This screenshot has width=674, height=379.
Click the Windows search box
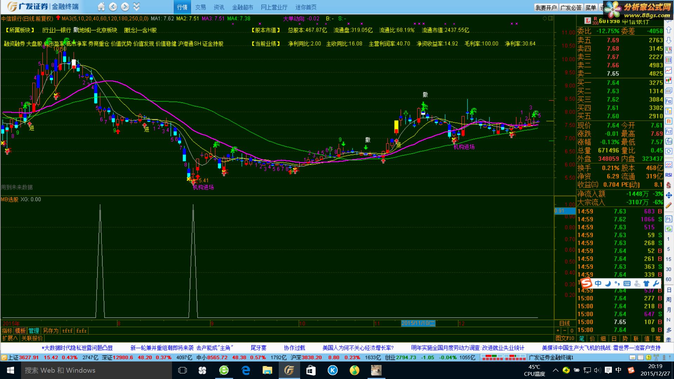[x=97, y=370]
